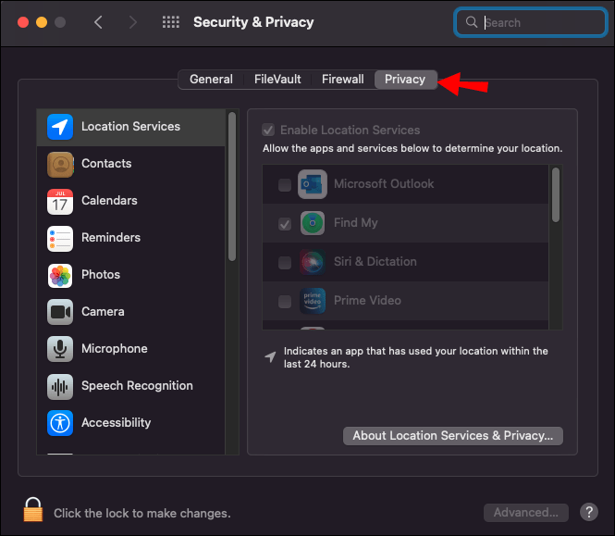Click the red close window button

23,22
